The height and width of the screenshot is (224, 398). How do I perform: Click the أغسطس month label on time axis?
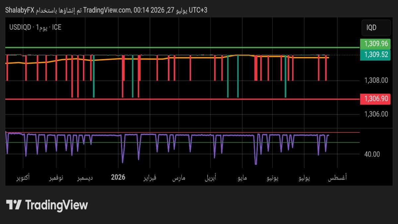pos(338,178)
